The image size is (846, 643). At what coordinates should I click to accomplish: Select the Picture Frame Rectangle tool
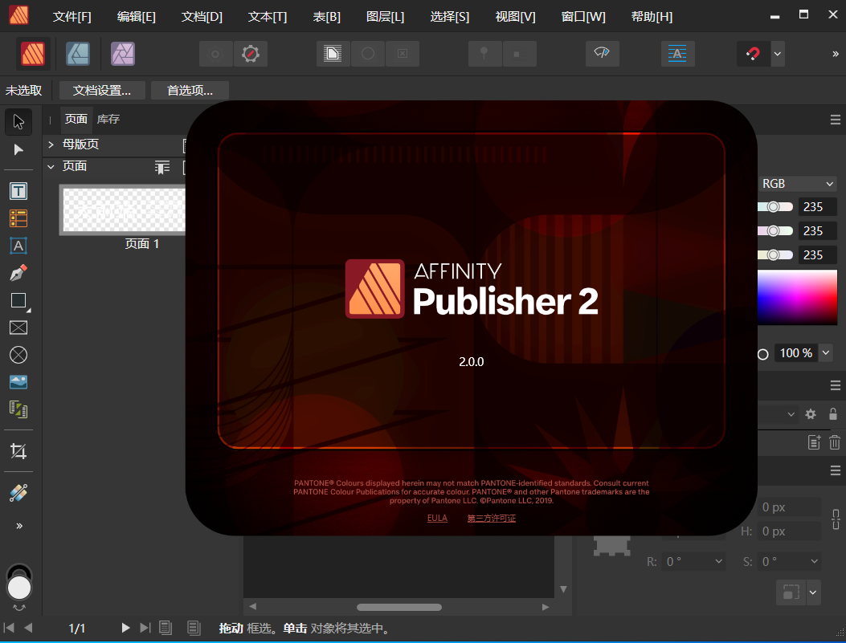click(18, 328)
